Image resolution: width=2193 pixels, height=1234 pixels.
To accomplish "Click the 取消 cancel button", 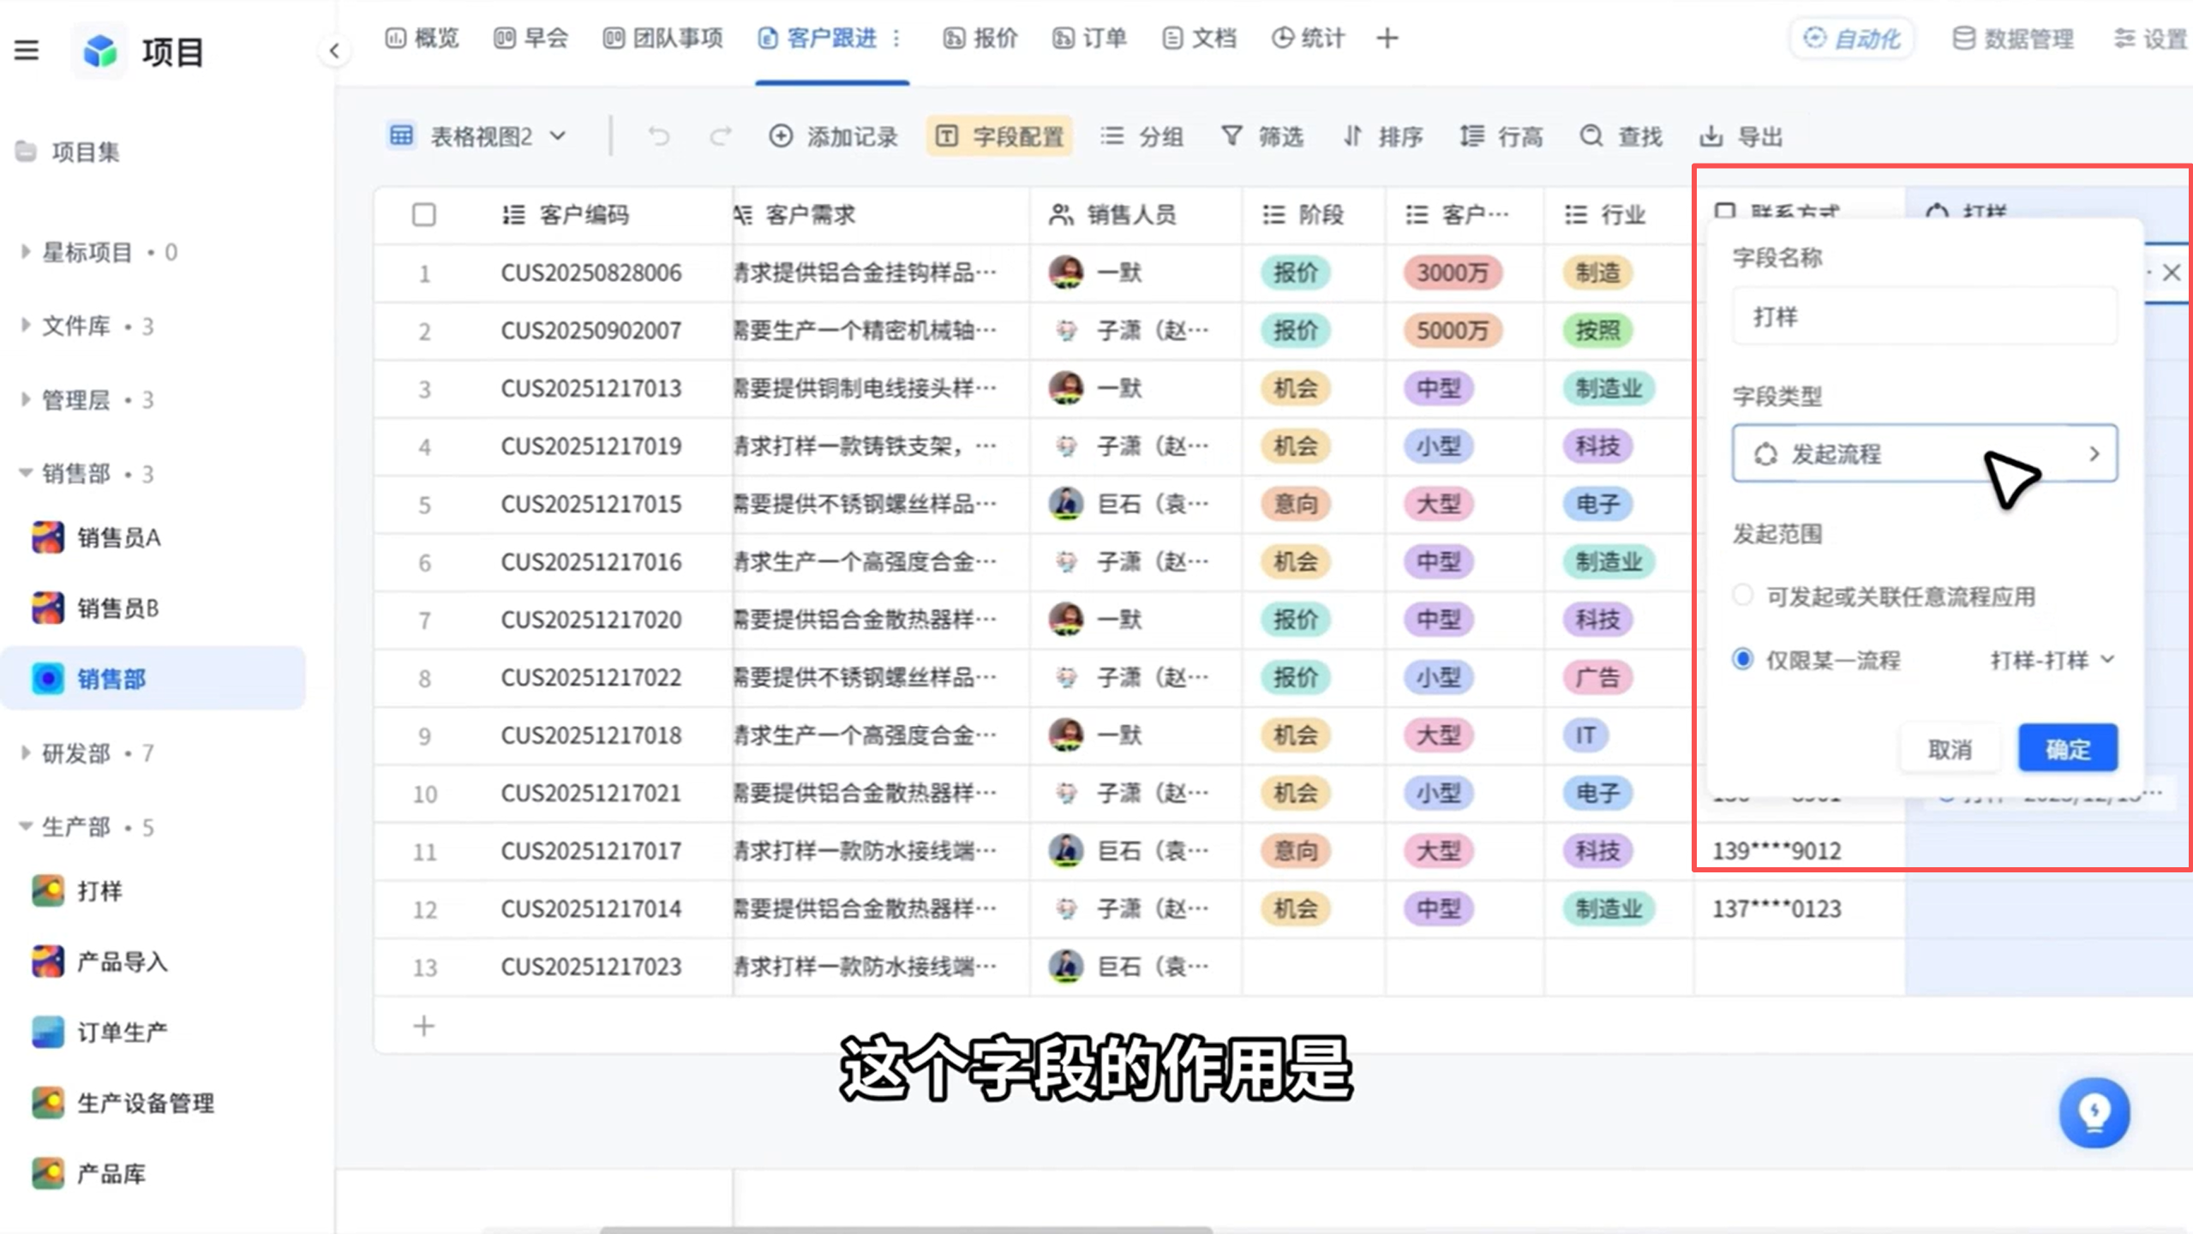I will point(1950,749).
